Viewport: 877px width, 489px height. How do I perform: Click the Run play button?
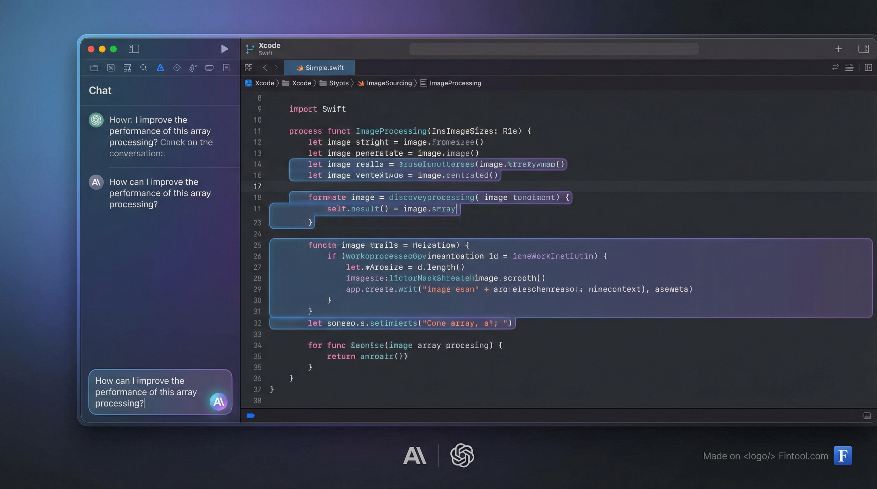(224, 49)
